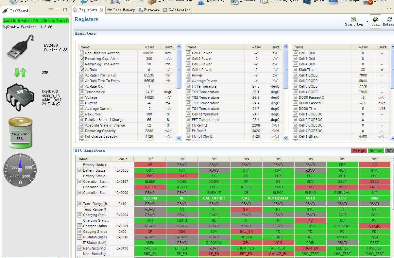Click down arrow of Cell Power table scrollbar

click(286, 138)
